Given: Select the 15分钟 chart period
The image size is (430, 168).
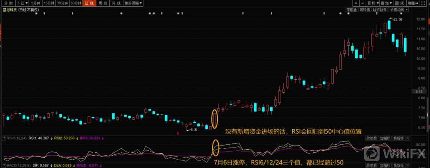Looking at the screenshot, I should [x=49, y=3].
